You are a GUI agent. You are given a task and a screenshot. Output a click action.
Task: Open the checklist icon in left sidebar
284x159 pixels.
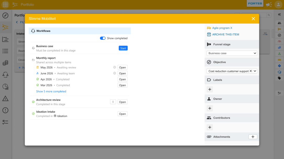pos(6,122)
